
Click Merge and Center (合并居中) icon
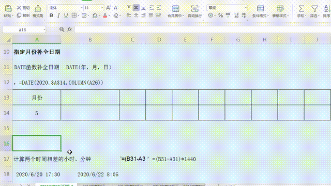click(175, 9)
